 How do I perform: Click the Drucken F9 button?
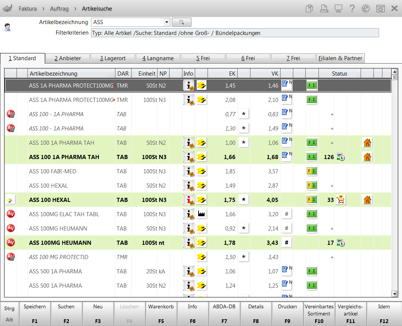point(287,314)
